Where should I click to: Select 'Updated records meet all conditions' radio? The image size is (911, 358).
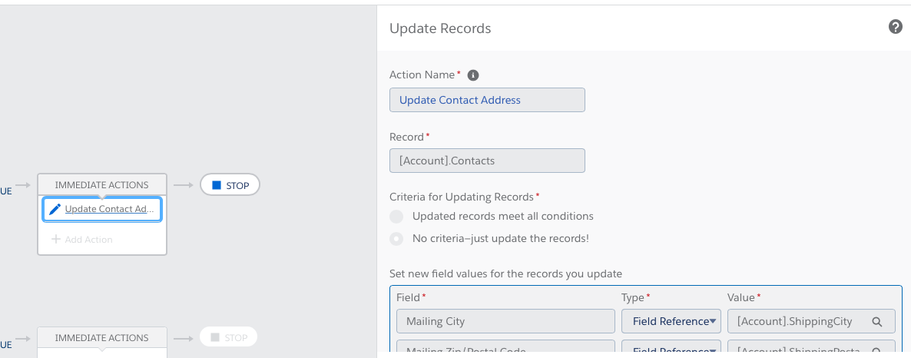tap(396, 217)
